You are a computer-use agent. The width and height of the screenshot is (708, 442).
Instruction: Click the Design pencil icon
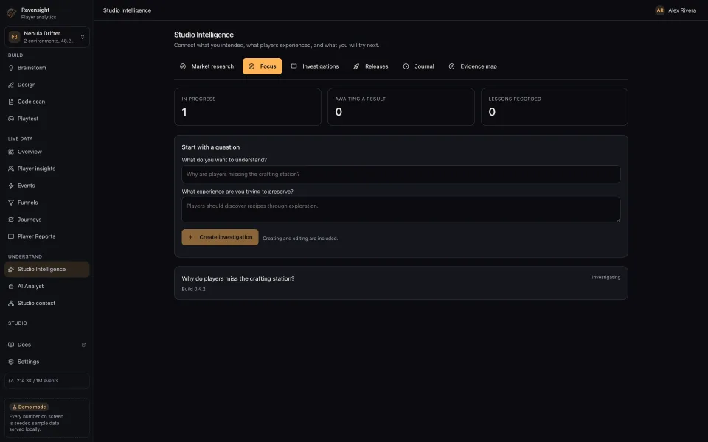(11, 85)
